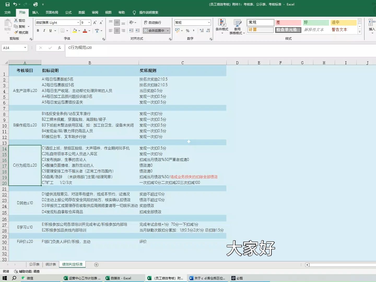This screenshot has width=376, height=282.
Task: Expand the font color options arrow
Action: [89, 31]
